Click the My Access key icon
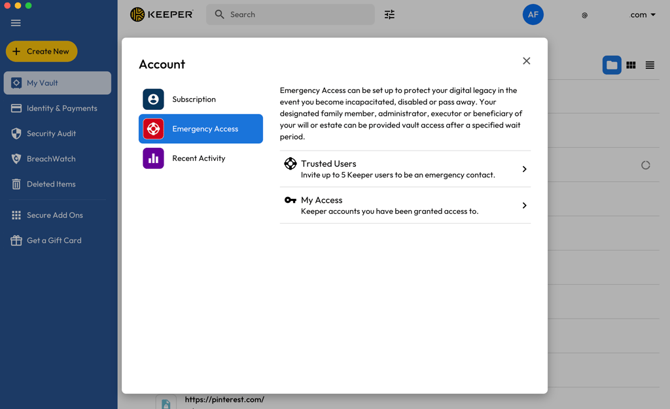This screenshot has height=409, width=670. (291, 200)
